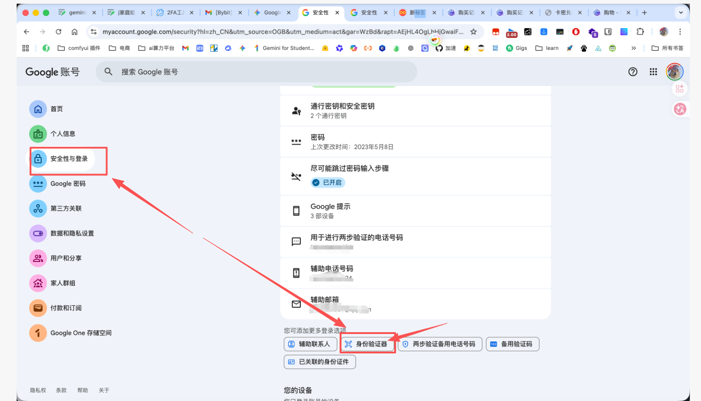Click the help question mark icon
Viewport: 701px width, 401px height.
pyautogui.click(x=633, y=72)
